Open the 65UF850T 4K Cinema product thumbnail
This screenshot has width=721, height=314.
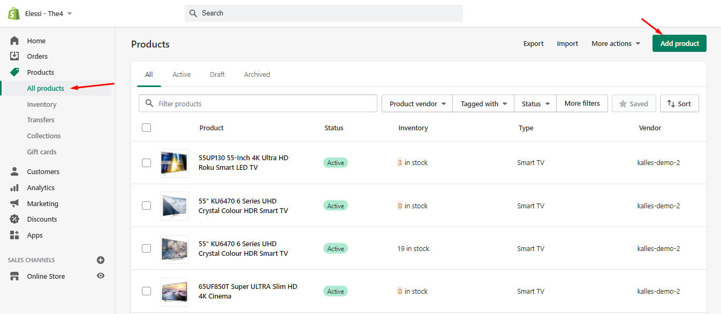coord(174,292)
